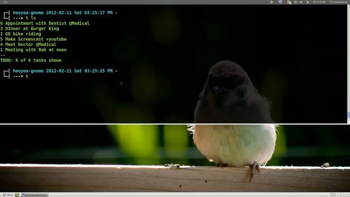The width and height of the screenshot is (350, 197).
Task: Click the 't ls' command text
Action: (x=31, y=18)
